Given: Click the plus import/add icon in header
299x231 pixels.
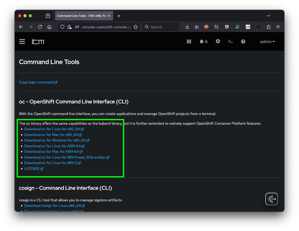Looking at the screenshot, I should pyautogui.click(x=218, y=41).
